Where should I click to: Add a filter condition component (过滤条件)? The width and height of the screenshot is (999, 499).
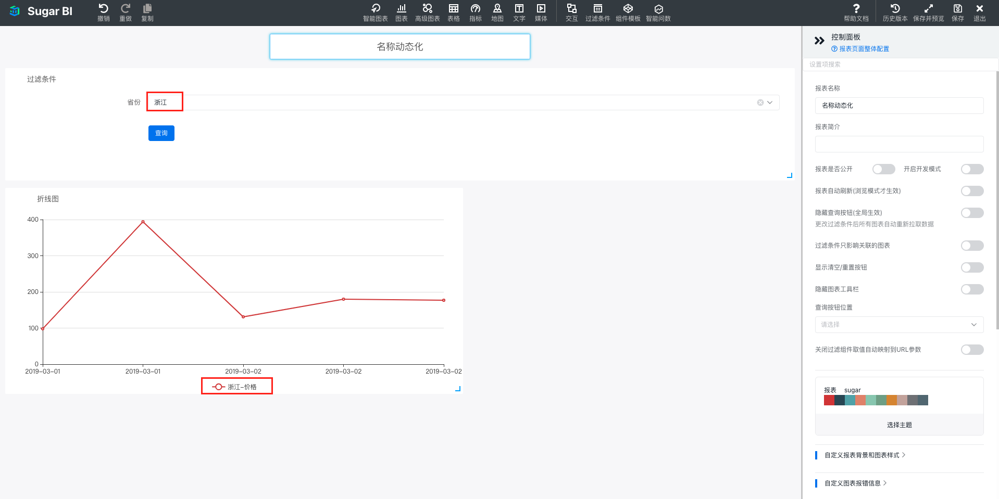pos(598,12)
